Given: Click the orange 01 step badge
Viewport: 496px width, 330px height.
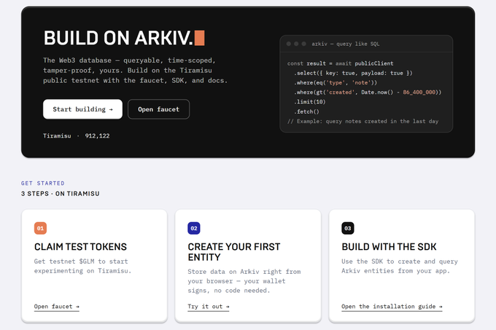Looking at the screenshot, I should [41, 228].
